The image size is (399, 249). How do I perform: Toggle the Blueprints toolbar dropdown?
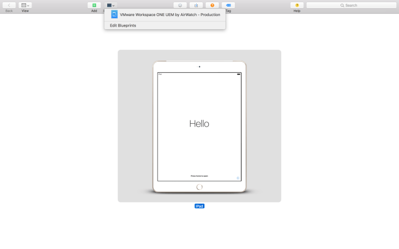coord(111,6)
